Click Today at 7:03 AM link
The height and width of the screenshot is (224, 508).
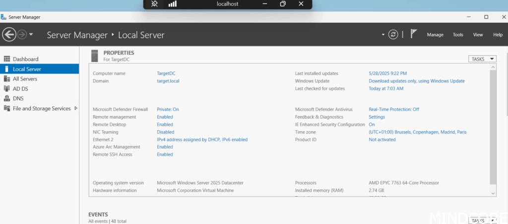click(x=386, y=88)
